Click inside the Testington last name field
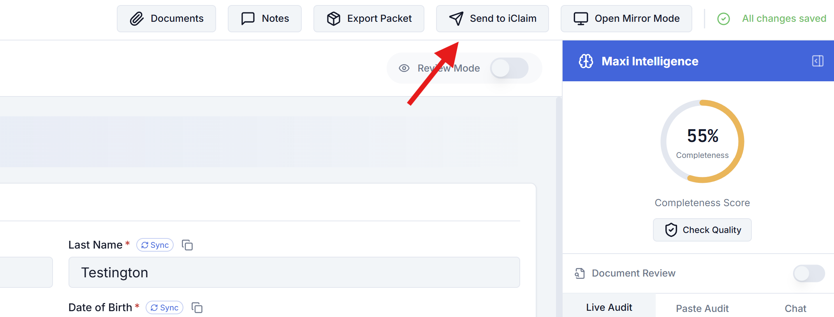The height and width of the screenshot is (317, 834). [294, 272]
